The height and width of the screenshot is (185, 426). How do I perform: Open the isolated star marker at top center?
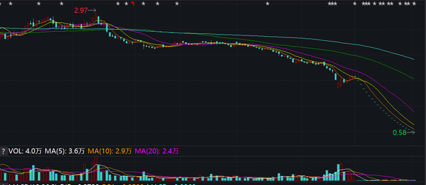tap(267, 4)
